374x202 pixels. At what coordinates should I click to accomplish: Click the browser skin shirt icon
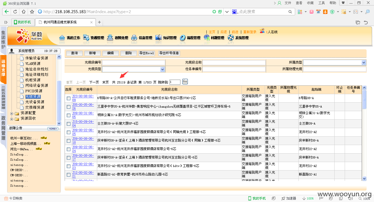click(x=343, y=3)
